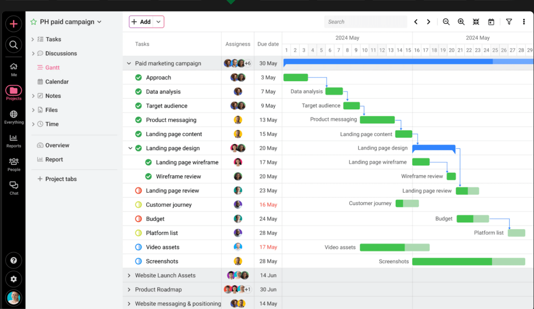
Task: Expand the Discussions item
Action: point(33,53)
